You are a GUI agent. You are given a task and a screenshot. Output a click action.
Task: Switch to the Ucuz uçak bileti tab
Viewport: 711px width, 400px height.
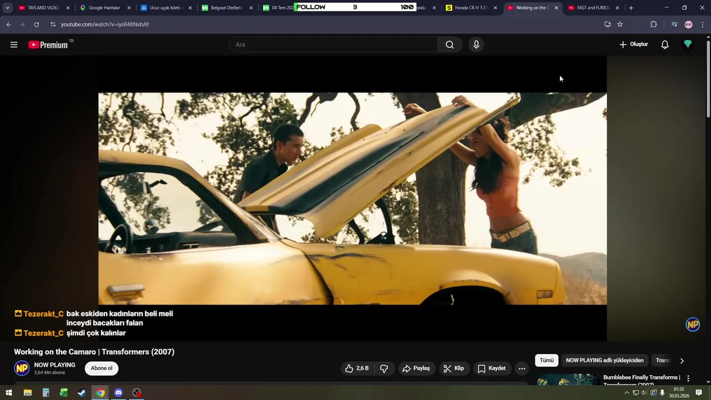point(166,8)
